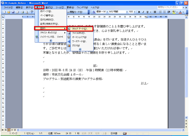Select 日付と時刻(T) menu entry
The height and width of the screenshot is (136, 189).
(x=51, y=20)
